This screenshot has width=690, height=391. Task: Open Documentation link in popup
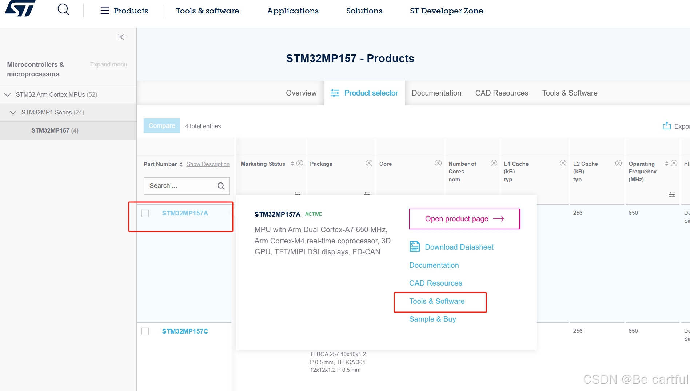(434, 265)
